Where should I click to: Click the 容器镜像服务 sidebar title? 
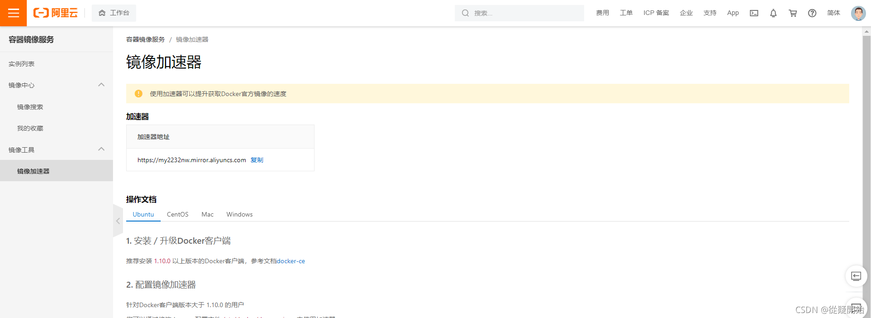[31, 39]
